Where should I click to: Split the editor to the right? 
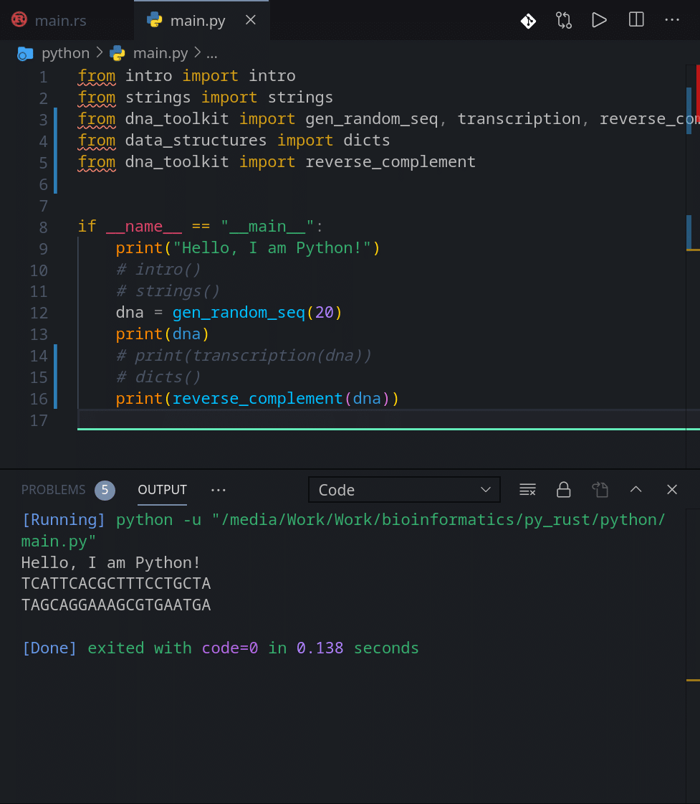pos(636,20)
